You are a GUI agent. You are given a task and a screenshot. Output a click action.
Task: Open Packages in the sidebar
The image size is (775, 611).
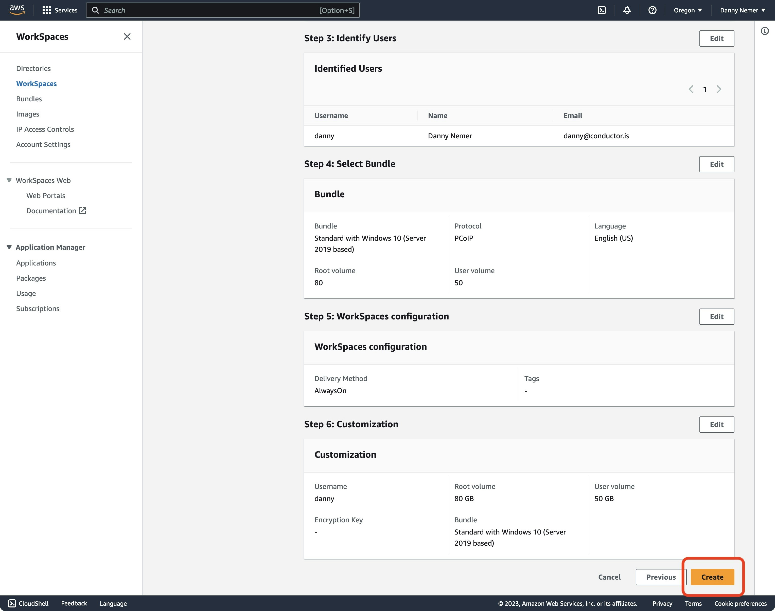point(31,278)
